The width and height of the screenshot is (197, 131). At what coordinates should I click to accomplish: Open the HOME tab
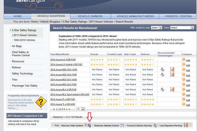pos(18,16)
